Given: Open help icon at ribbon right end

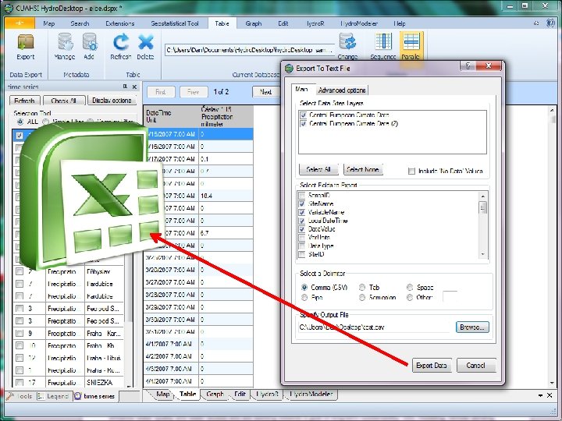Looking at the screenshot, I should (550, 23).
